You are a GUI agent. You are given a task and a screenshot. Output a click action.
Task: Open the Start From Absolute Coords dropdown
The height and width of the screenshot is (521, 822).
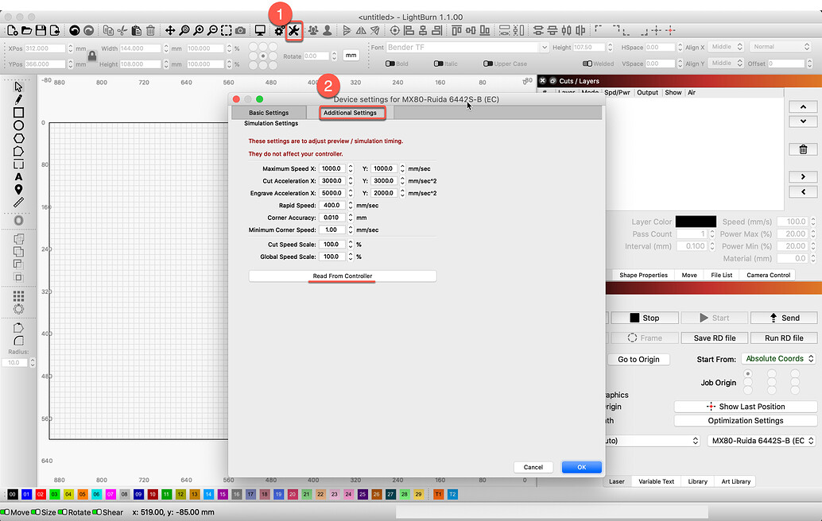778,358
